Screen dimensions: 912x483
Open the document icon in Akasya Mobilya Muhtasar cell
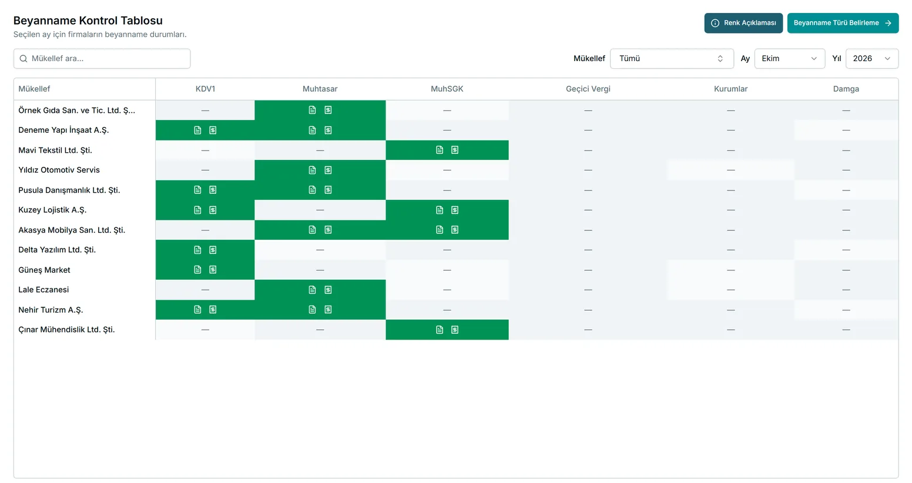coord(312,230)
